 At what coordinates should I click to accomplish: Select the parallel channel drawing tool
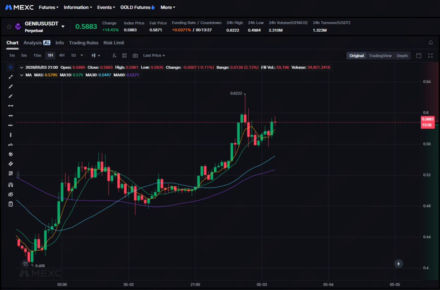click(11, 154)
